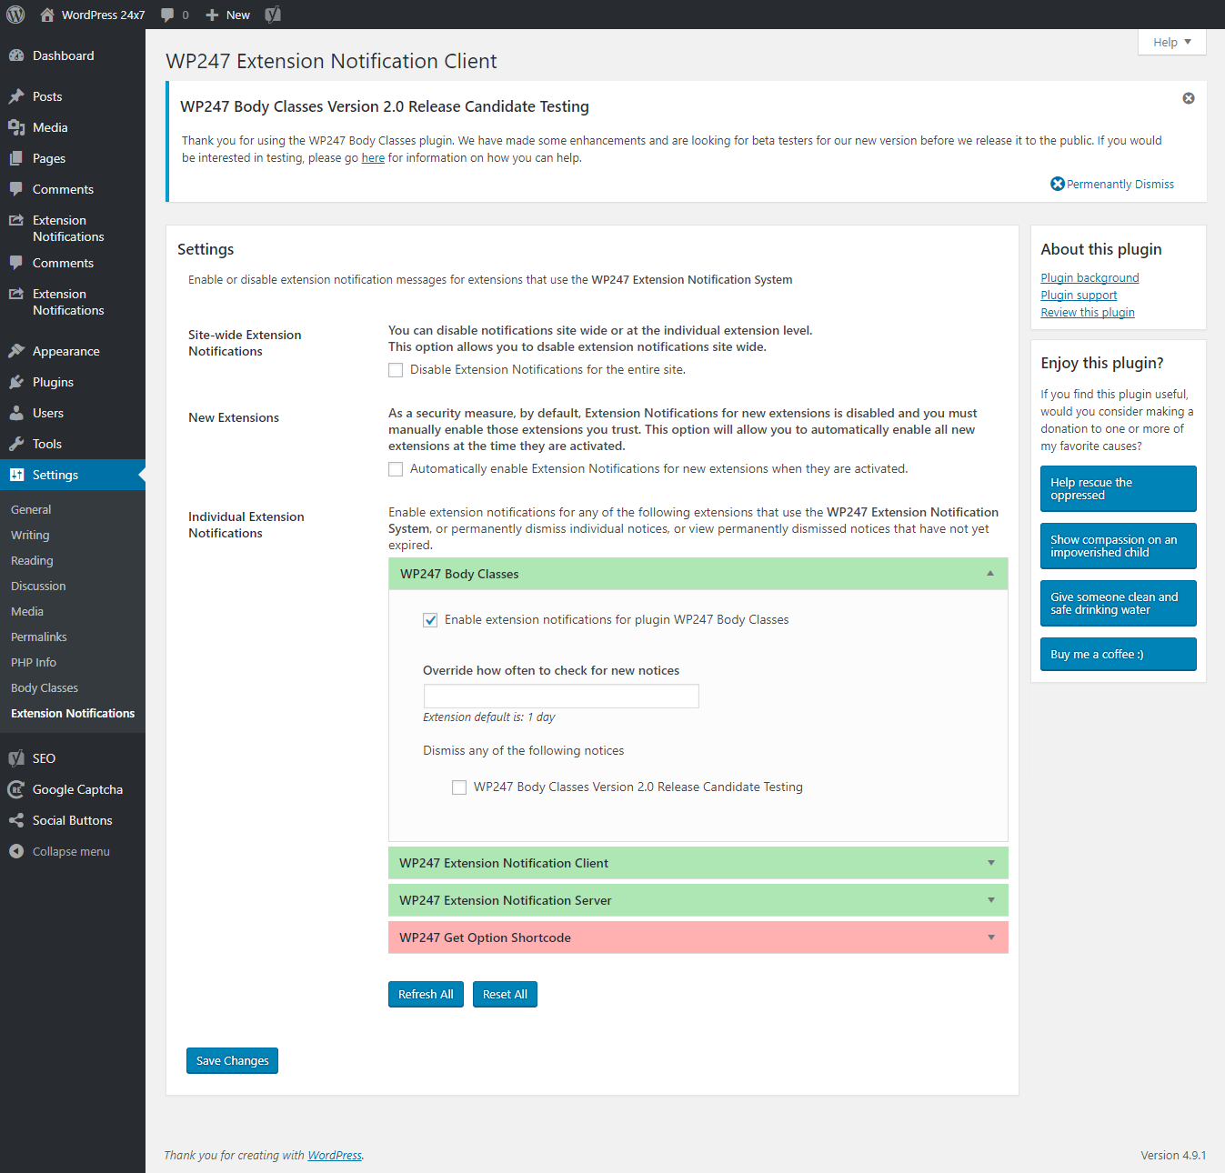The width and height of the screenshot is (1225, 1173).
Task: Open the comments bubble in the admin bar
Action: click(167, 15)
